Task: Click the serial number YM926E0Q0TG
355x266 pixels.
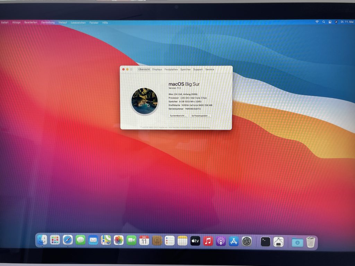Action: click(193, 109)
